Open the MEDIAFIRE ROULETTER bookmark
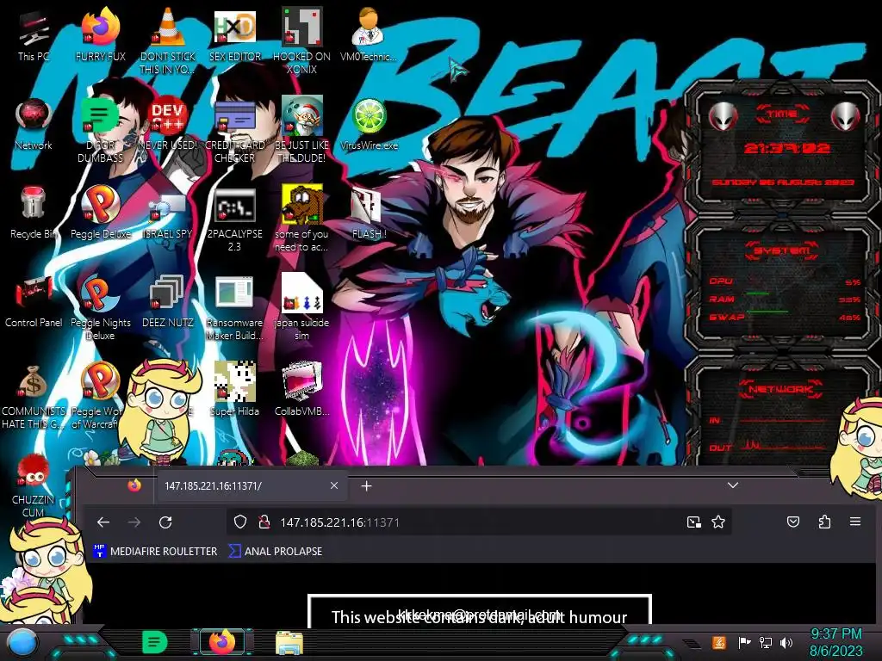 tap(155, 552)
